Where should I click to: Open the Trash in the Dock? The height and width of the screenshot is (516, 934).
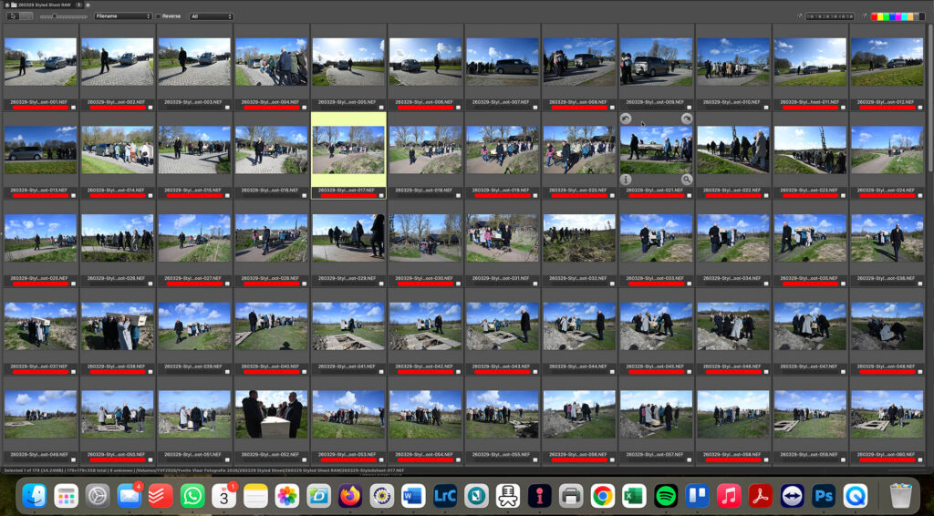click(900, 495)
